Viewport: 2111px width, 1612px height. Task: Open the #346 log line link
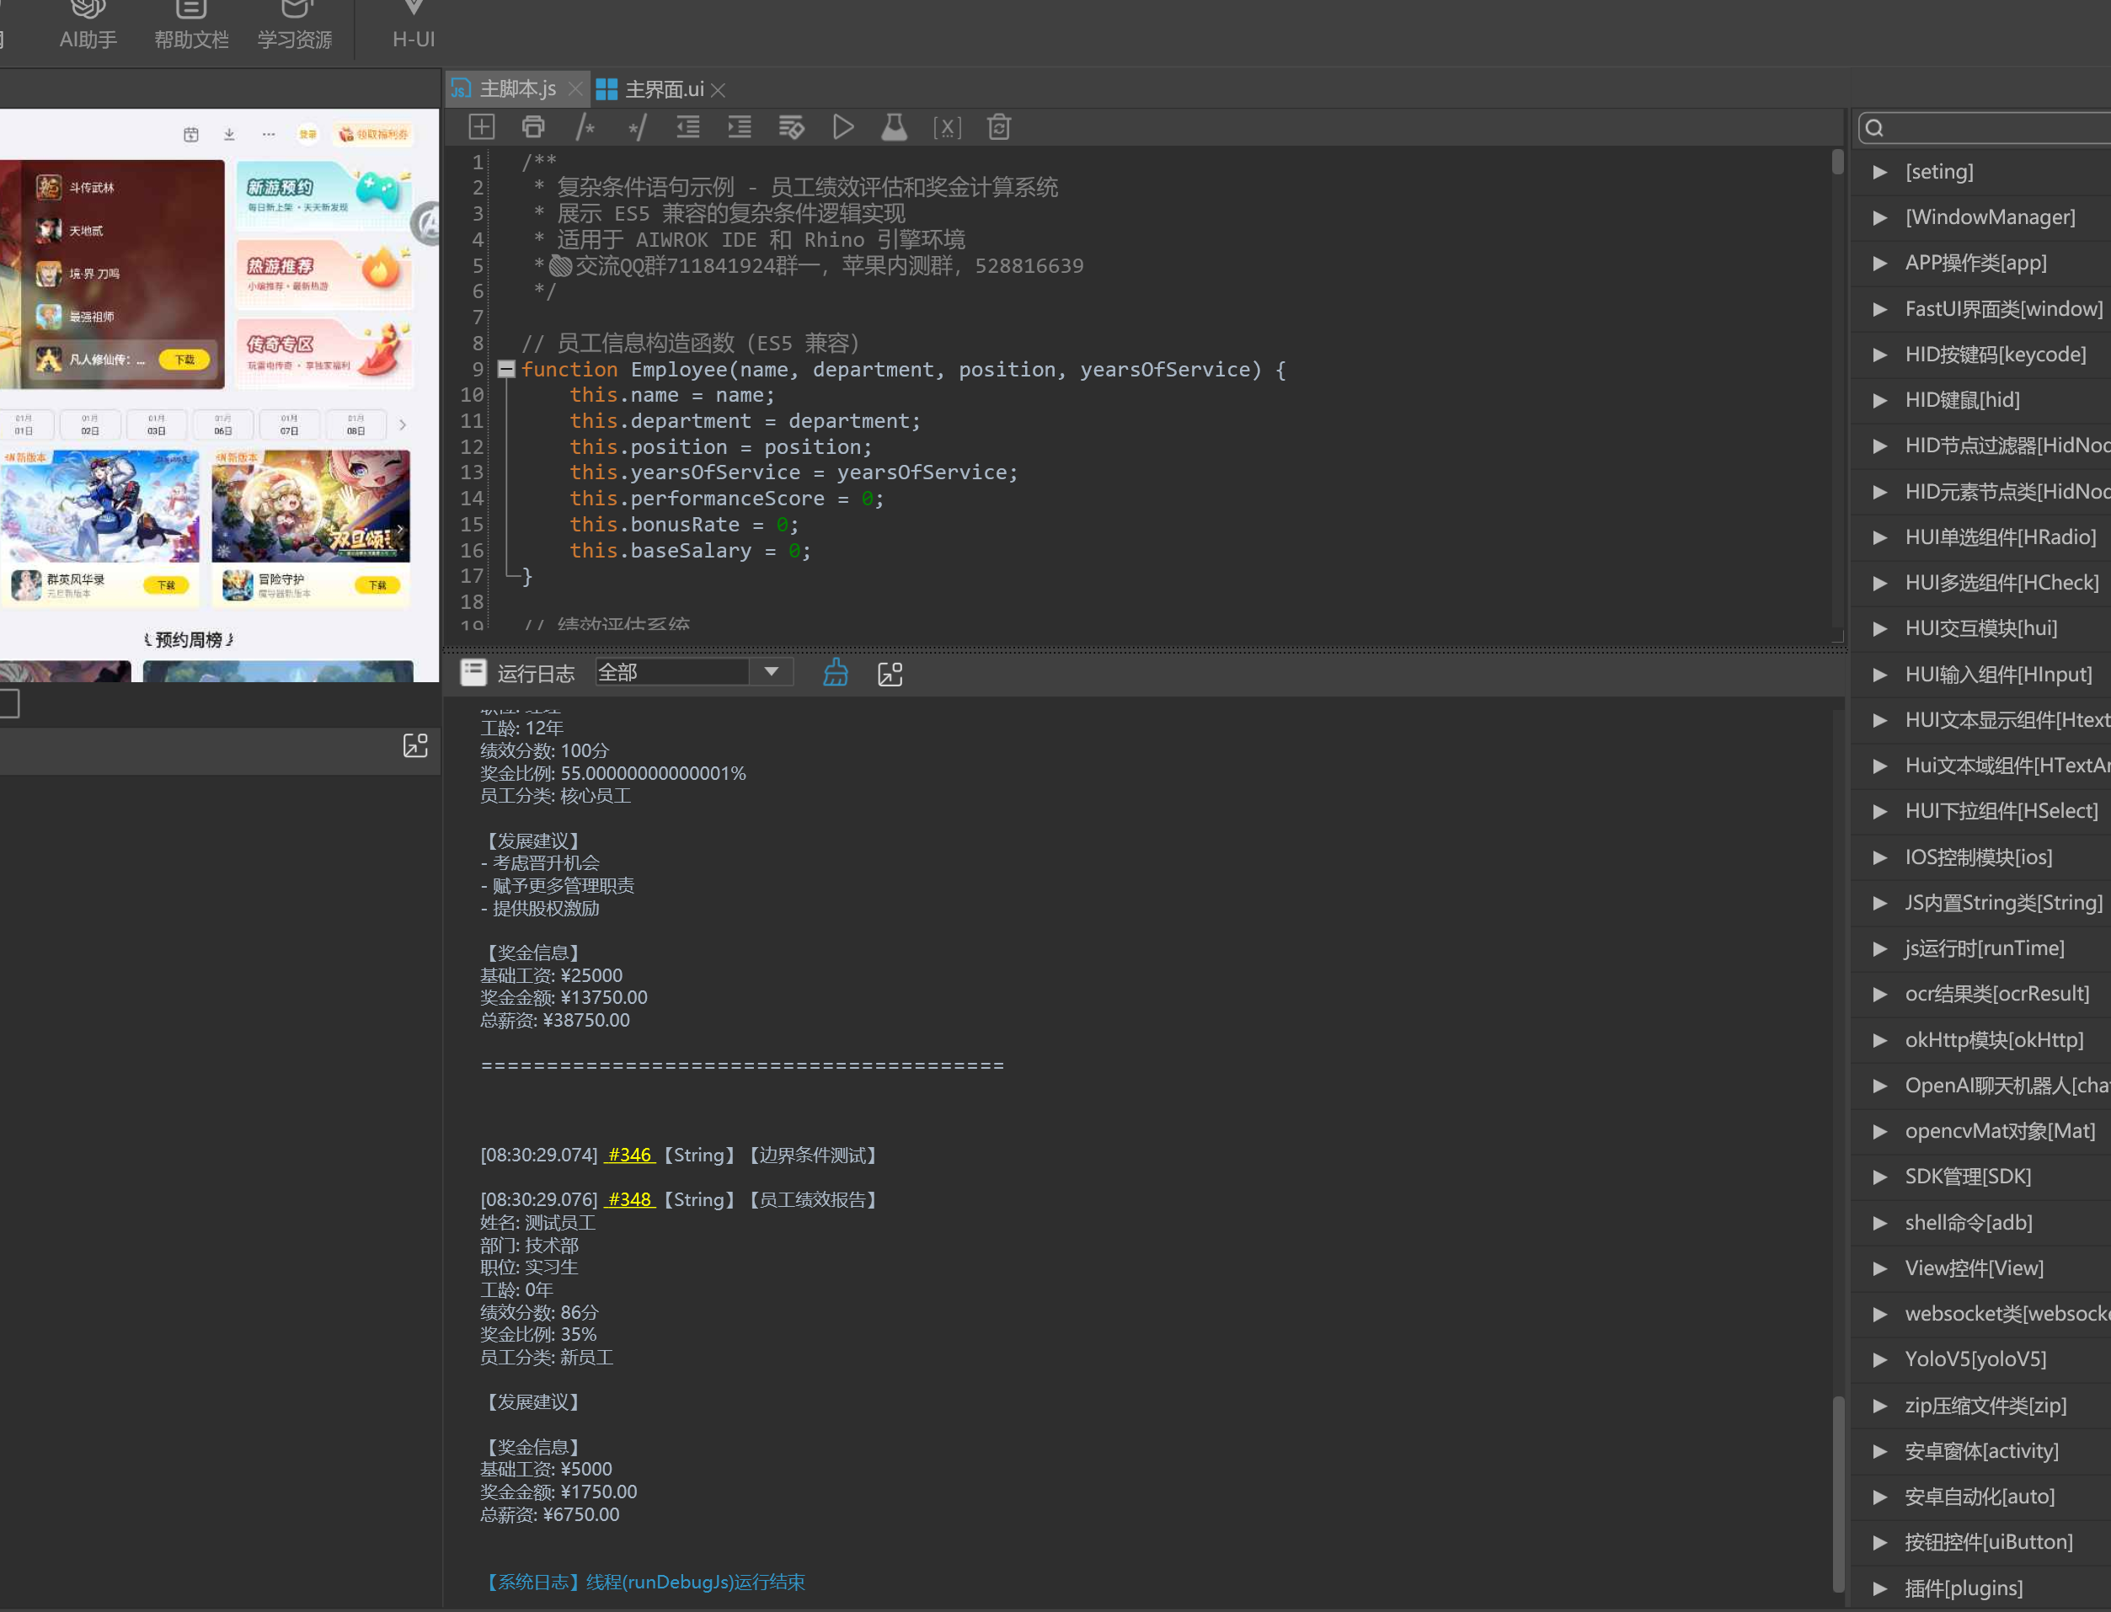coord(629,1155)
